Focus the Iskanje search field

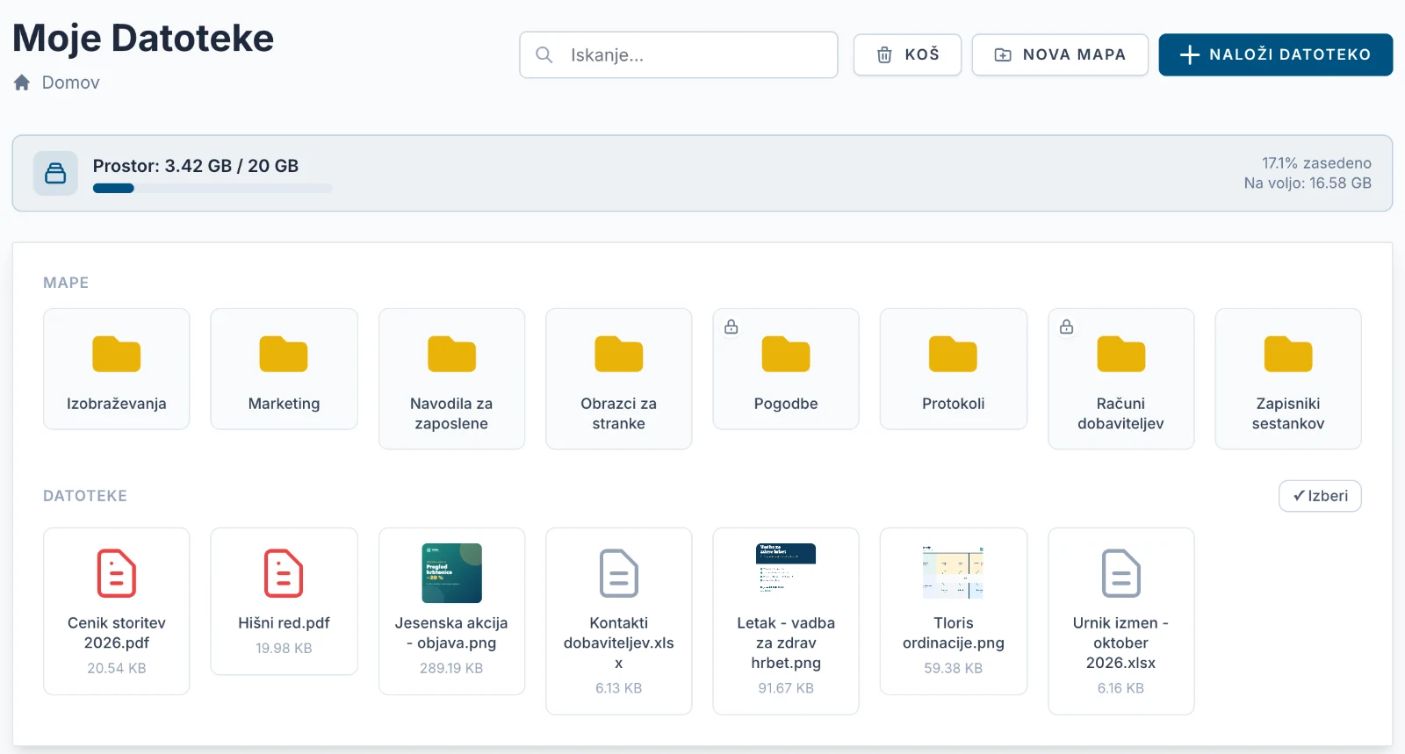pyautogui.click(x=679, y=54)
